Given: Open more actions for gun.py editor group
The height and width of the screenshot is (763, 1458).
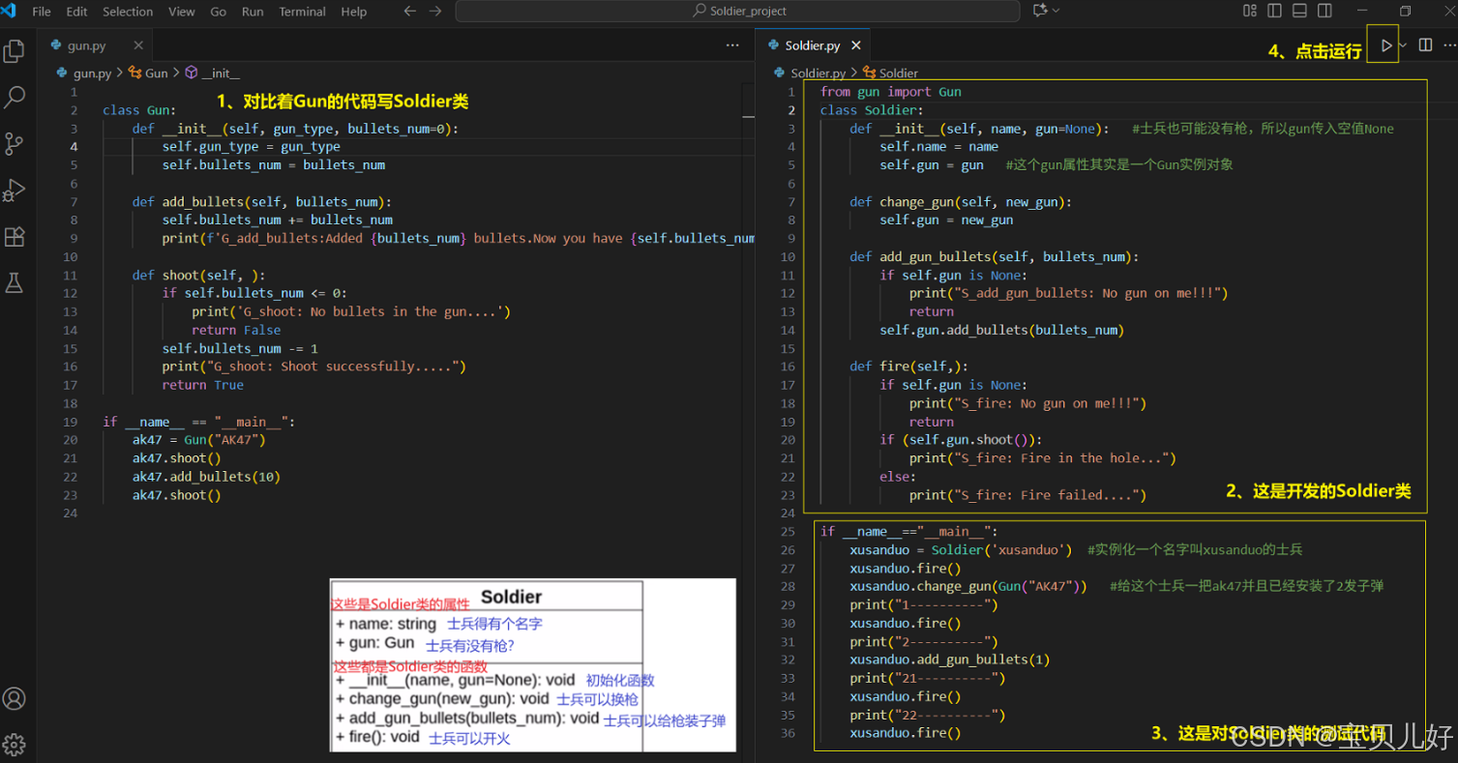Looking at the screenshot, I should click(732, 45).
